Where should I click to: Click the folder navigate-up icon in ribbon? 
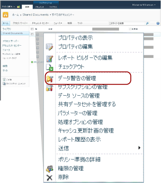pyautogui.click(x=18, y=7)
